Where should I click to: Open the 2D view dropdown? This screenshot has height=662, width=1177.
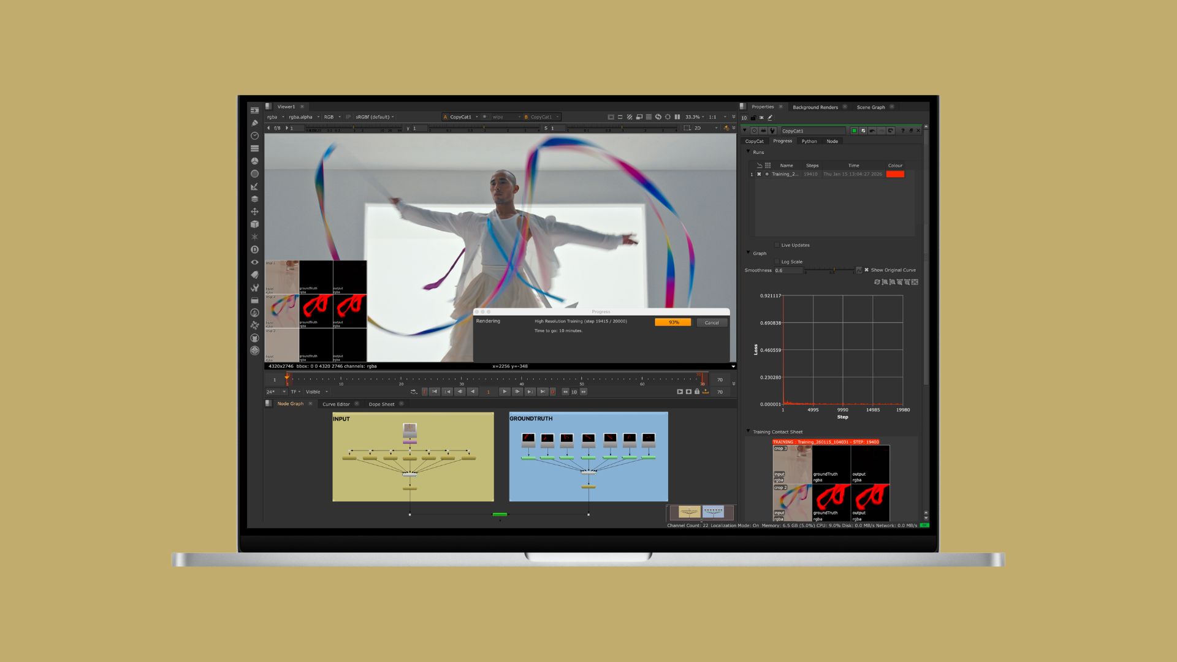pos(702,128)
